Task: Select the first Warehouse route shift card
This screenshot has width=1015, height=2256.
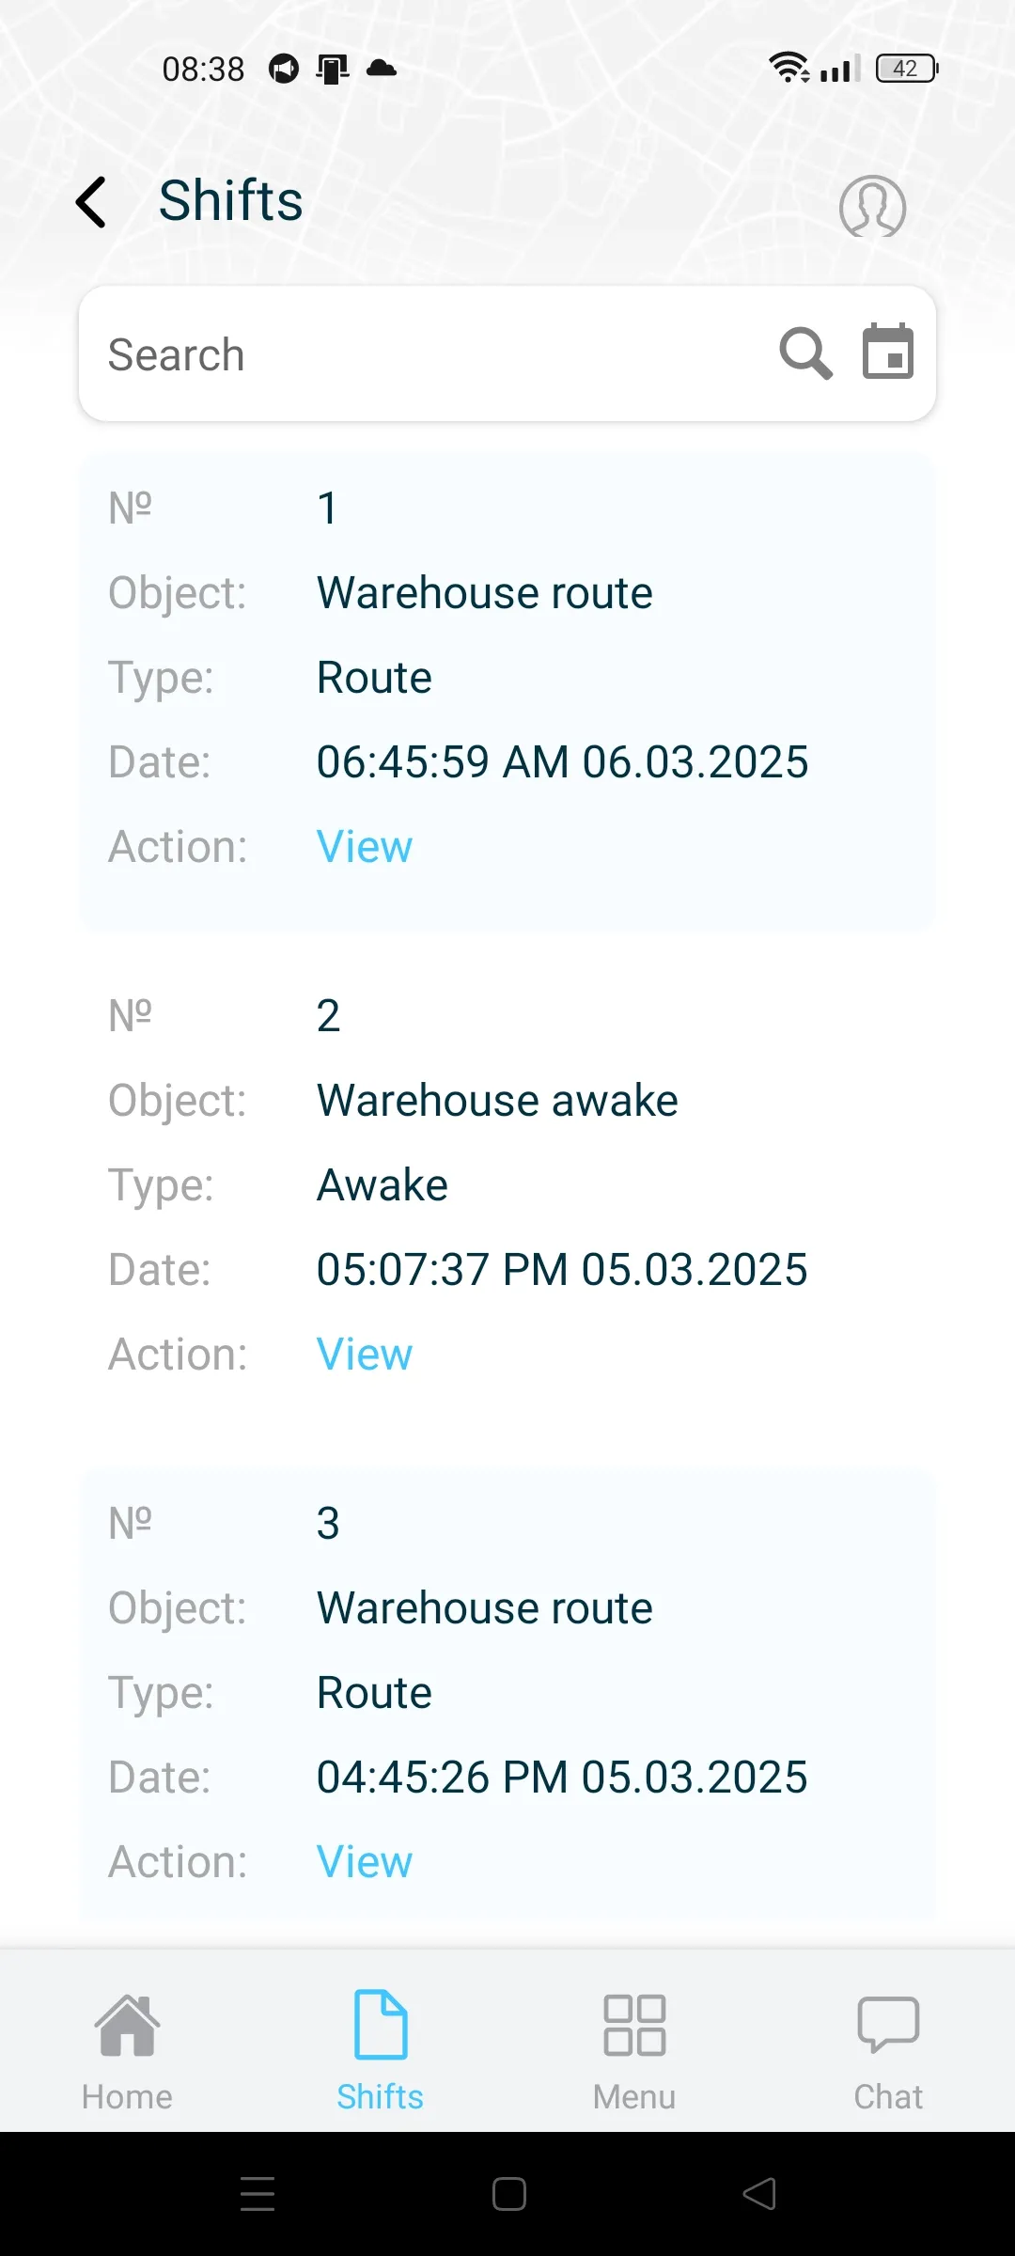Action: [507, 692]
